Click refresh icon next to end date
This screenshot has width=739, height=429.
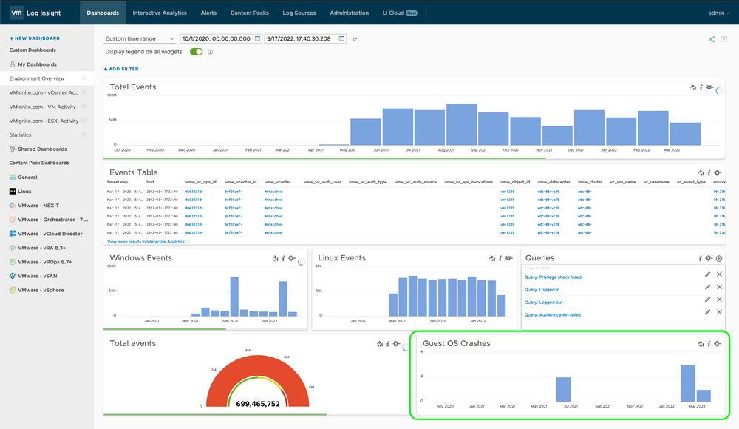click(x=355, y=39)
